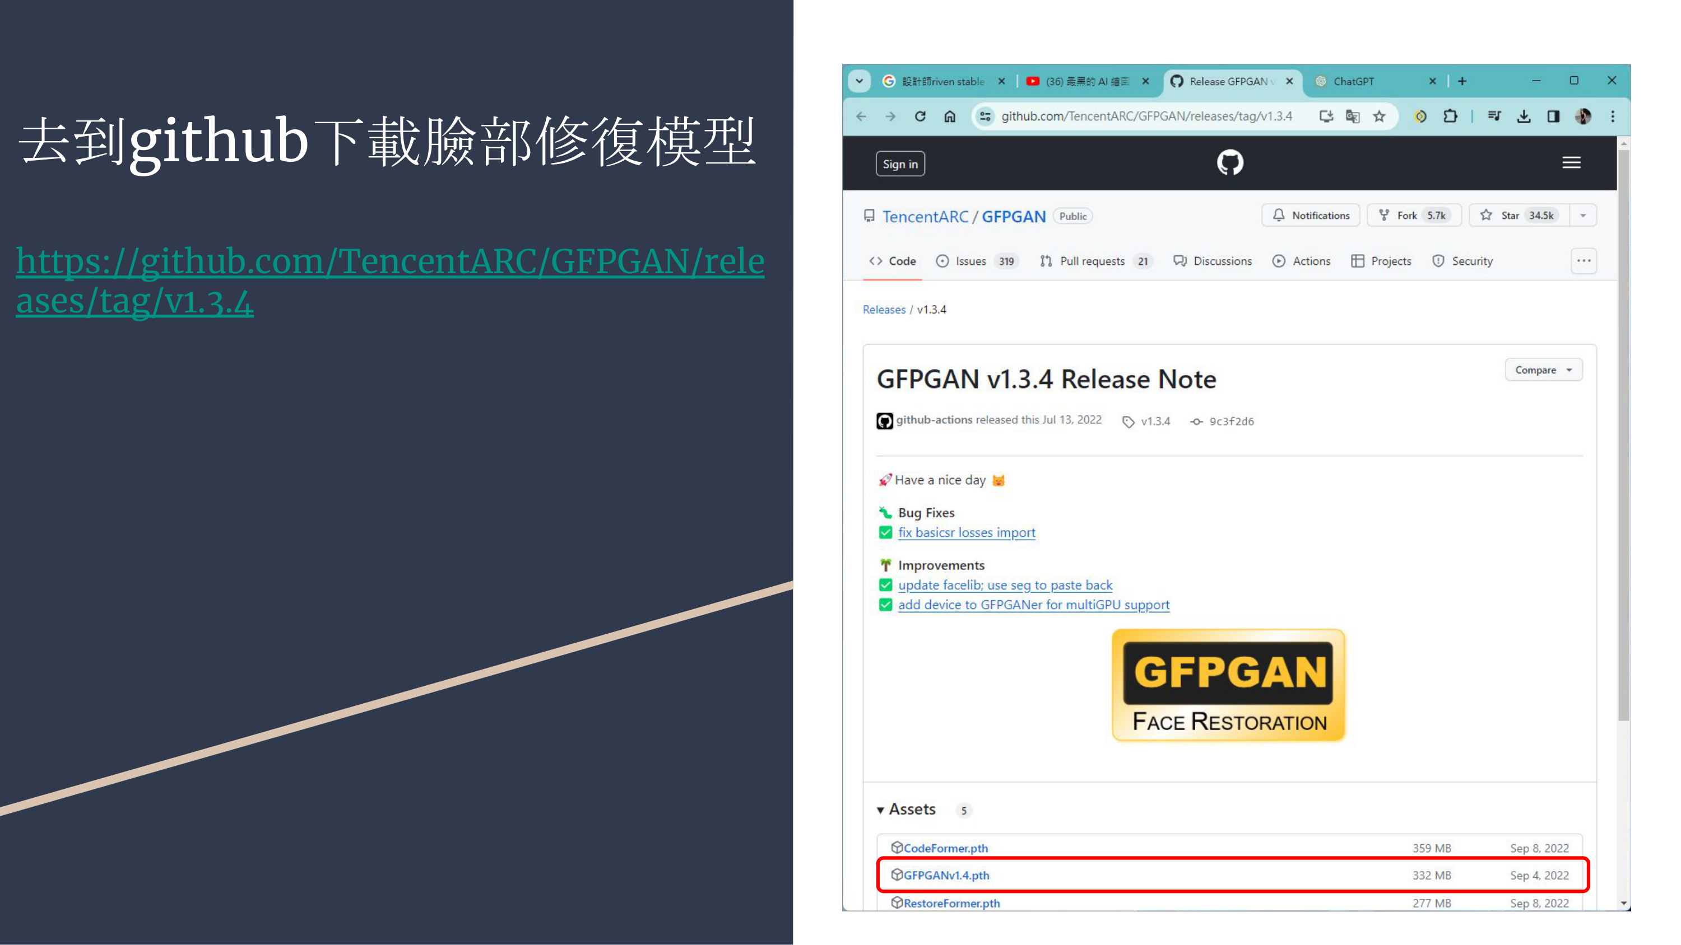Viewport: 1681px width, 945px height.
Task: Click the Notifications button
Action: point(1311,215)
